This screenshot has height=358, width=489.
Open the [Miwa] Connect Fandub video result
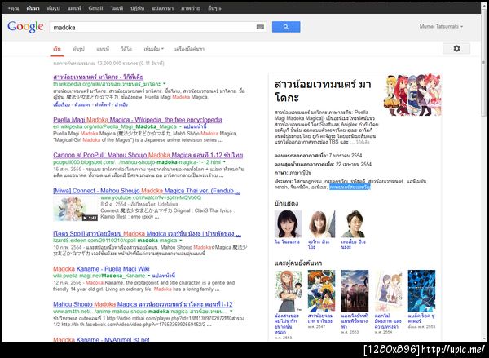pyautogui.click(x=147, y=191)
